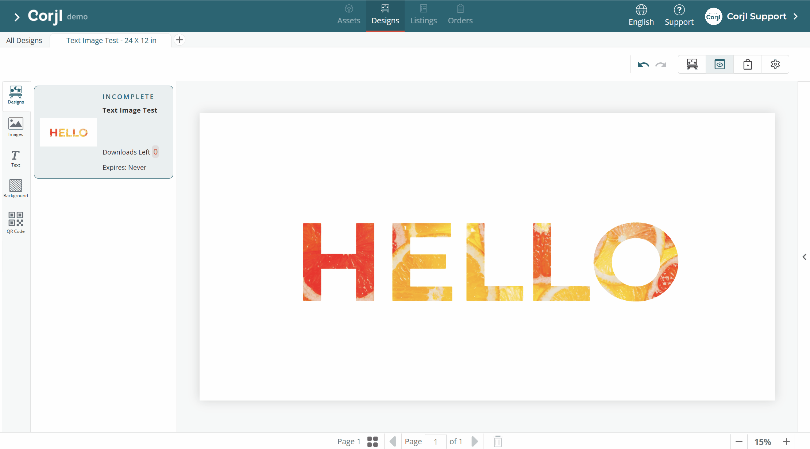
Task: Switch to the design edit mode button
Action: click(x=692, y=65)
